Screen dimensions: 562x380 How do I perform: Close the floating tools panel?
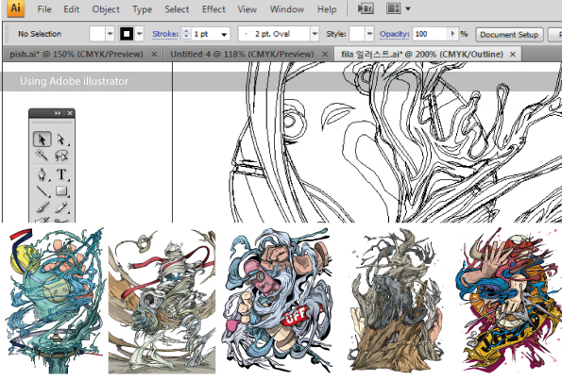70,113
